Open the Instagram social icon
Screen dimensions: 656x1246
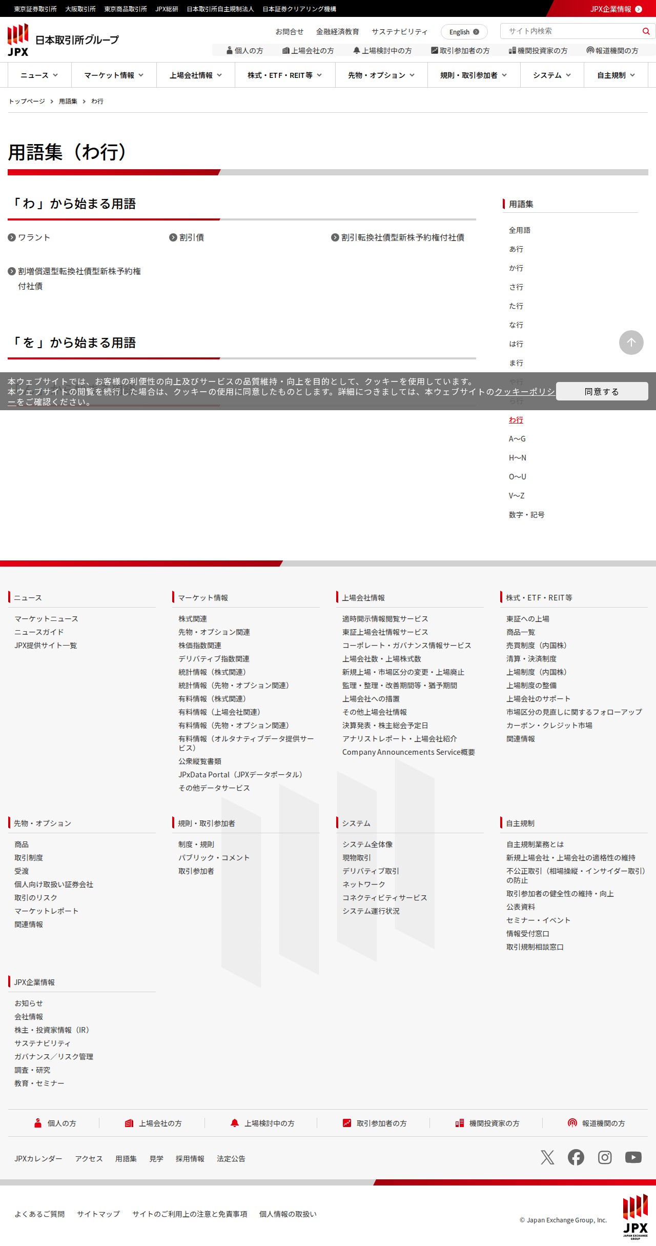click(x=605, y=1158)
